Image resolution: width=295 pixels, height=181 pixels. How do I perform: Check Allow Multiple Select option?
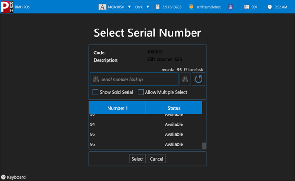pos(141,92)
